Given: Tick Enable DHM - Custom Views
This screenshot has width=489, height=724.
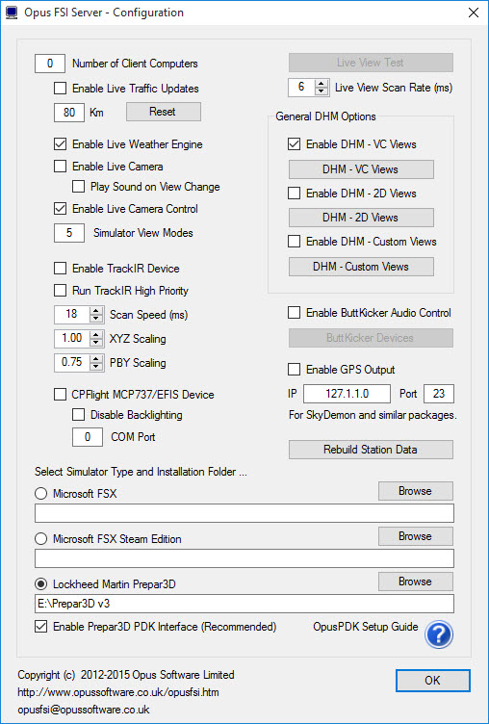Looking at the screenshot, I should 295,241.
